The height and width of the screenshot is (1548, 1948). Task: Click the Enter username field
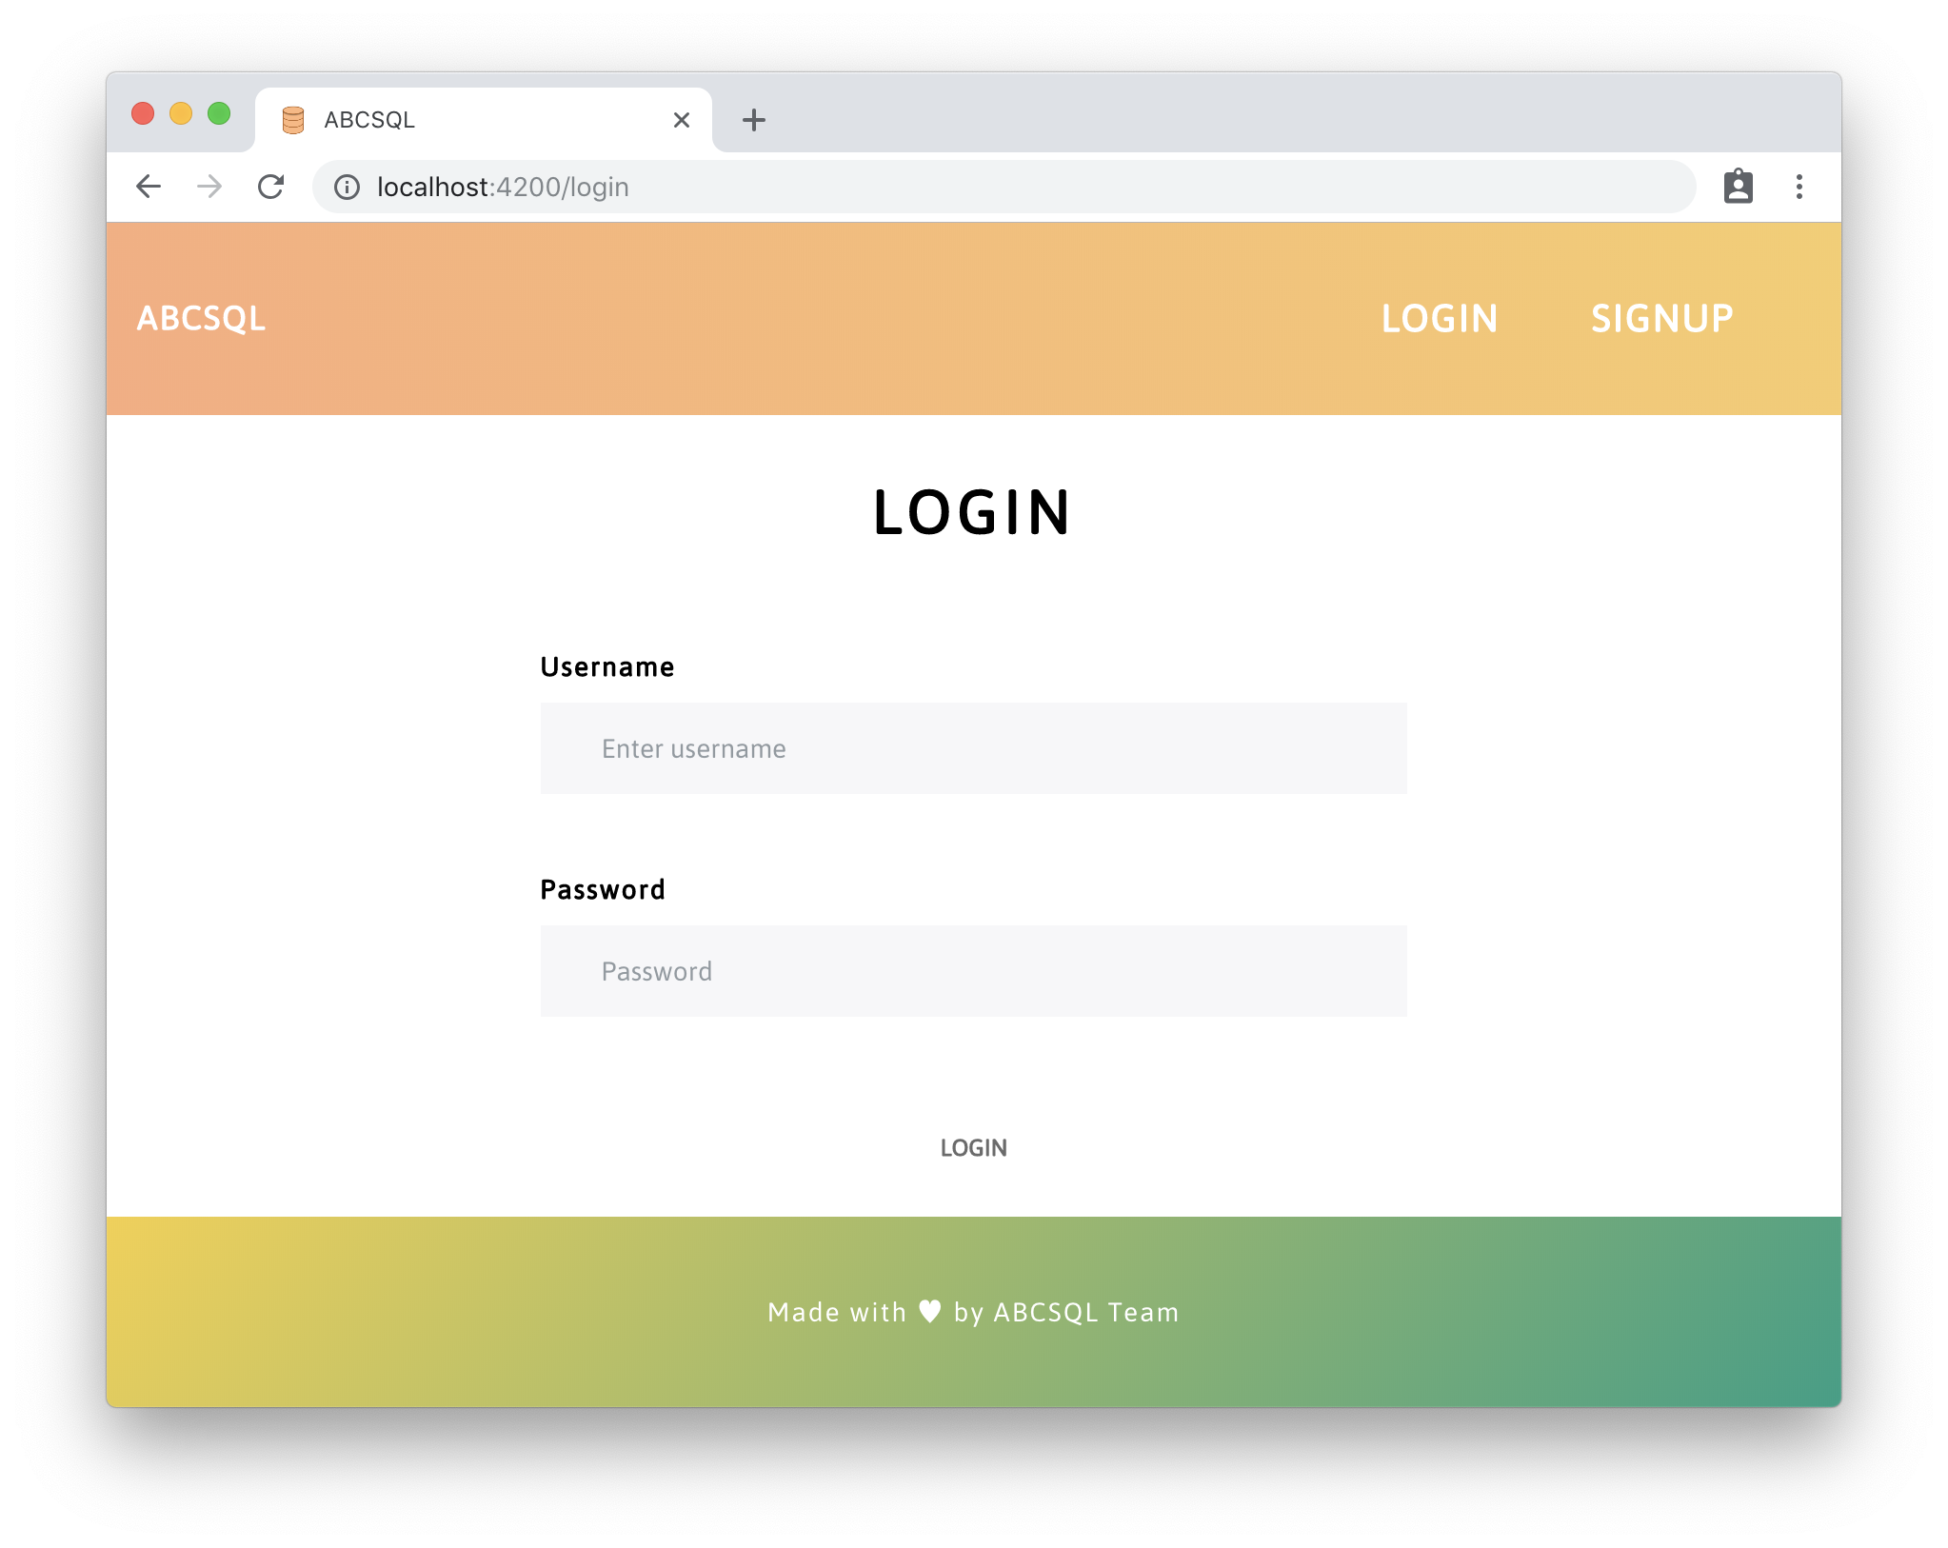pyautogui.click(x=973, y=748)
